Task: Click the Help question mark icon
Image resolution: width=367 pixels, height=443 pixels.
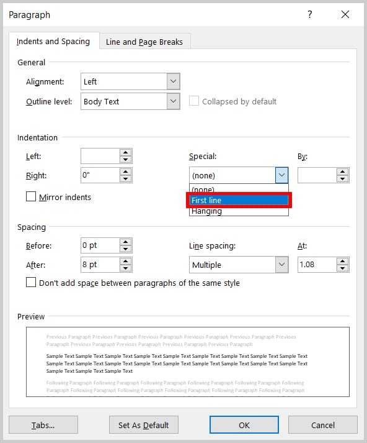Action: [310, 14]
